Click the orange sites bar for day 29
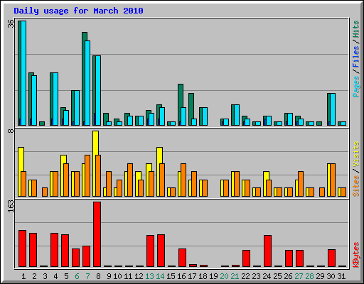The height and width of the screenshot is (284, 364). click(322, 192)
